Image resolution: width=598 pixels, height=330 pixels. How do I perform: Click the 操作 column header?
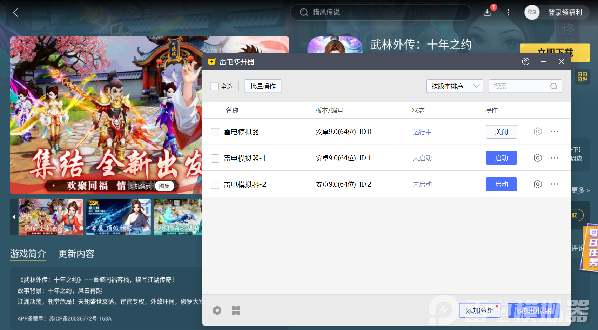coord(491,110)
